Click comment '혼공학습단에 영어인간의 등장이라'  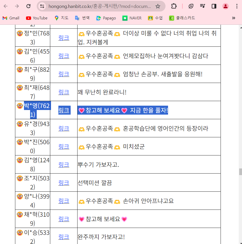pyautogui.click(x=165, y=128)
